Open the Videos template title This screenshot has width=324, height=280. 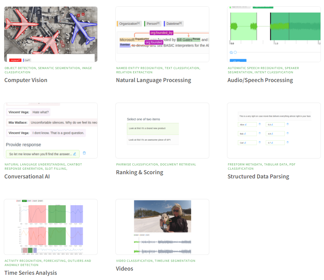click(125, 268)
